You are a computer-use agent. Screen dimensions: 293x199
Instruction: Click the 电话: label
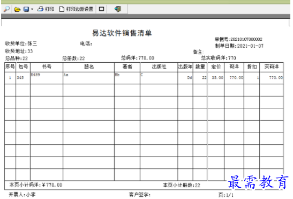click(86, 43)
